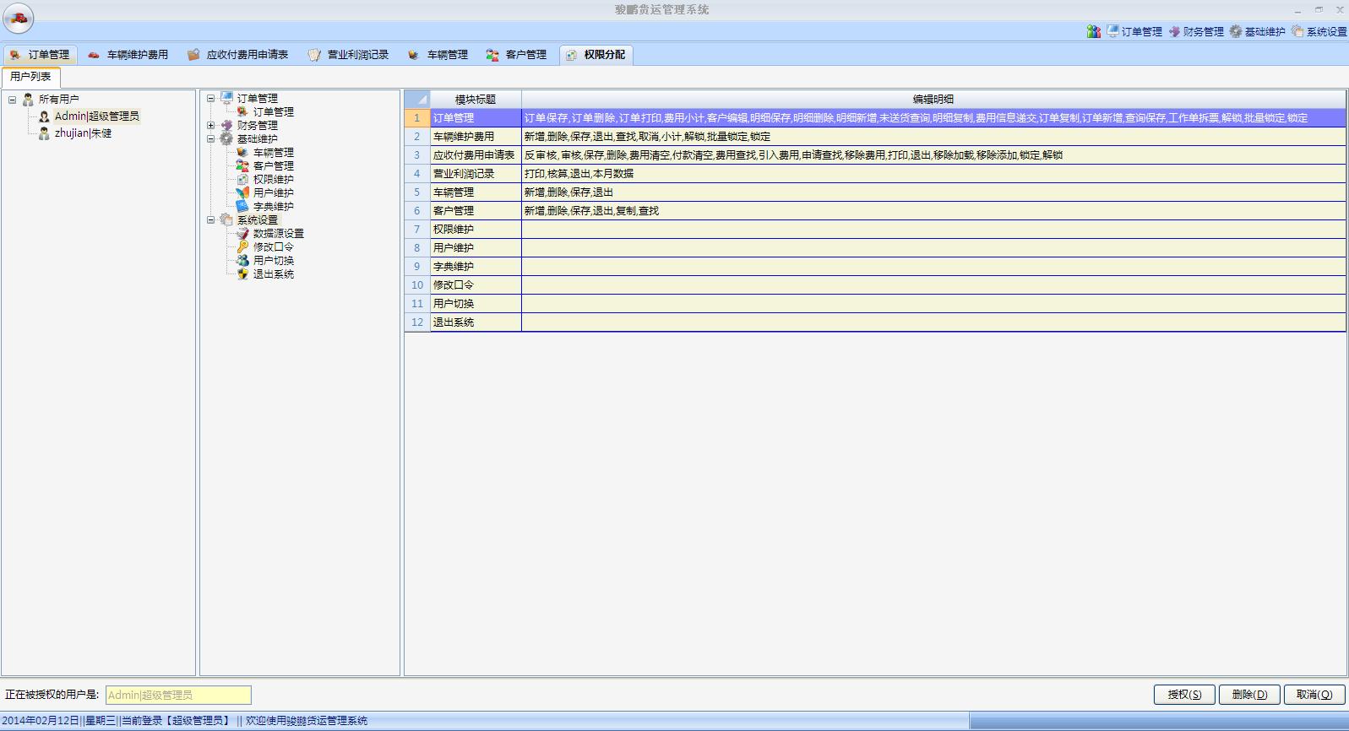Open 财务管理 from top-right toolbar

(1196, 31)
